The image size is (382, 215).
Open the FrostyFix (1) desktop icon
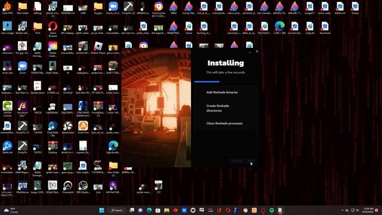23,128
